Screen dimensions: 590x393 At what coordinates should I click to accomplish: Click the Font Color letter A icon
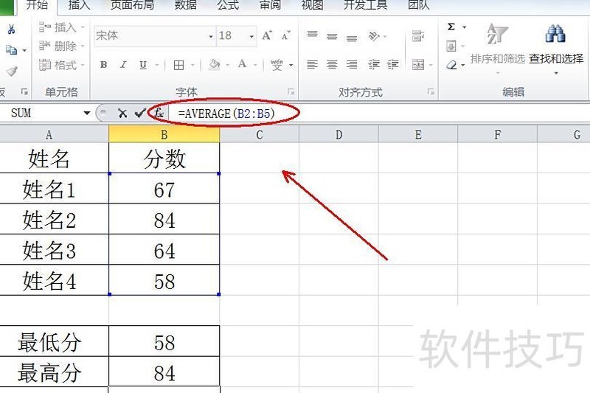tap(243, 64)
